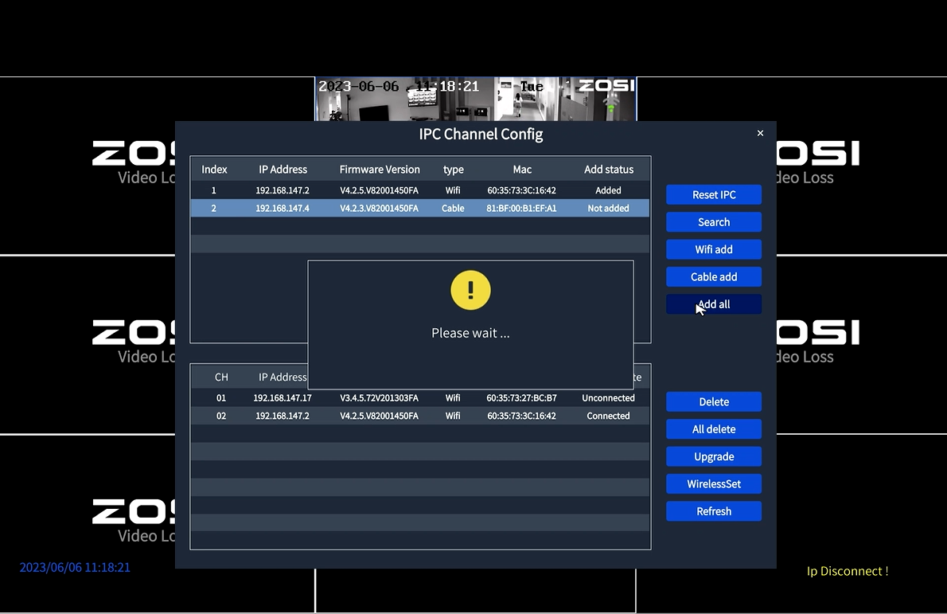Click the yellow warning exclamation icon

coord(470,290)
